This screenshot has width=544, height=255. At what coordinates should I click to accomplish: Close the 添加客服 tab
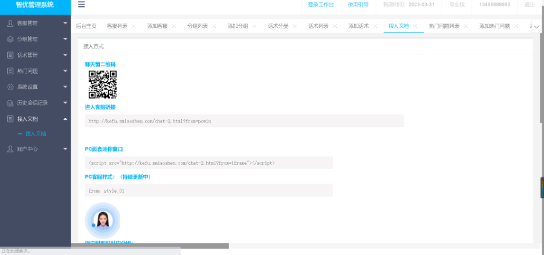click(174, 26)
